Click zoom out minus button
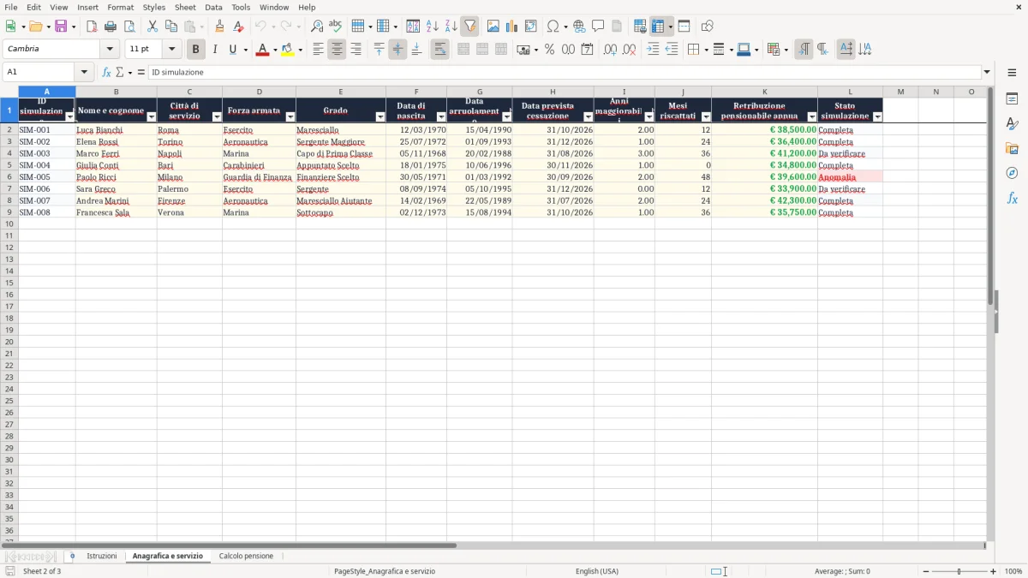The width and height of the screenshot is (1028, 578). 926,571
